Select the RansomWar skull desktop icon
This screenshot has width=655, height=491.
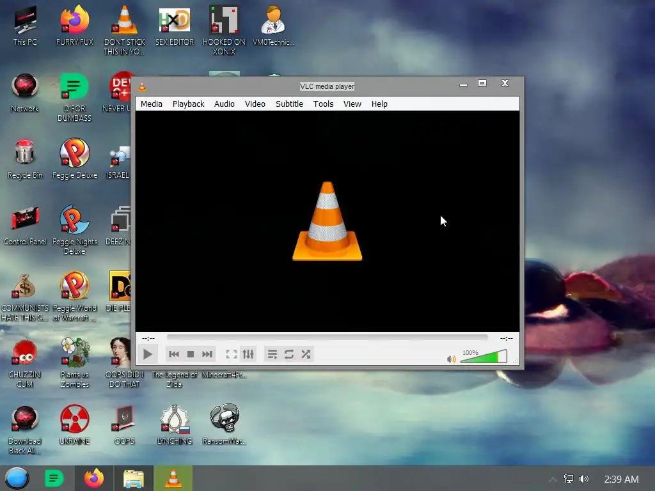(225, 425)
